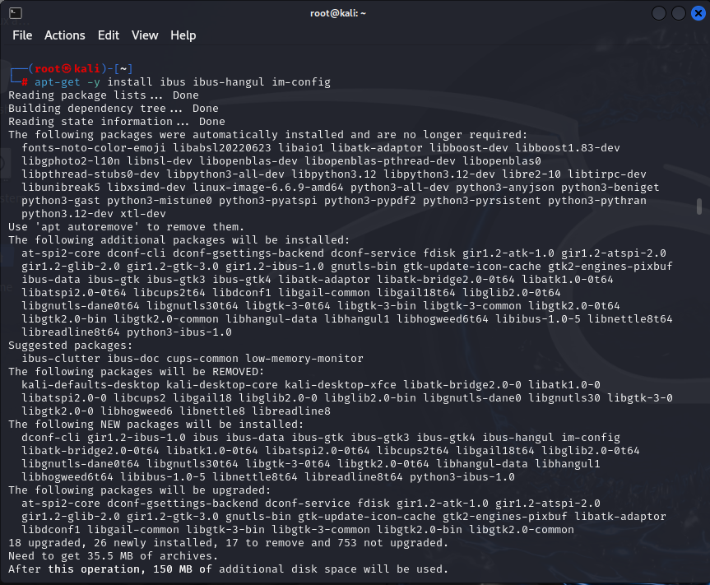Click 'libreadline8' in the REMOVED list

coord(291,411)
